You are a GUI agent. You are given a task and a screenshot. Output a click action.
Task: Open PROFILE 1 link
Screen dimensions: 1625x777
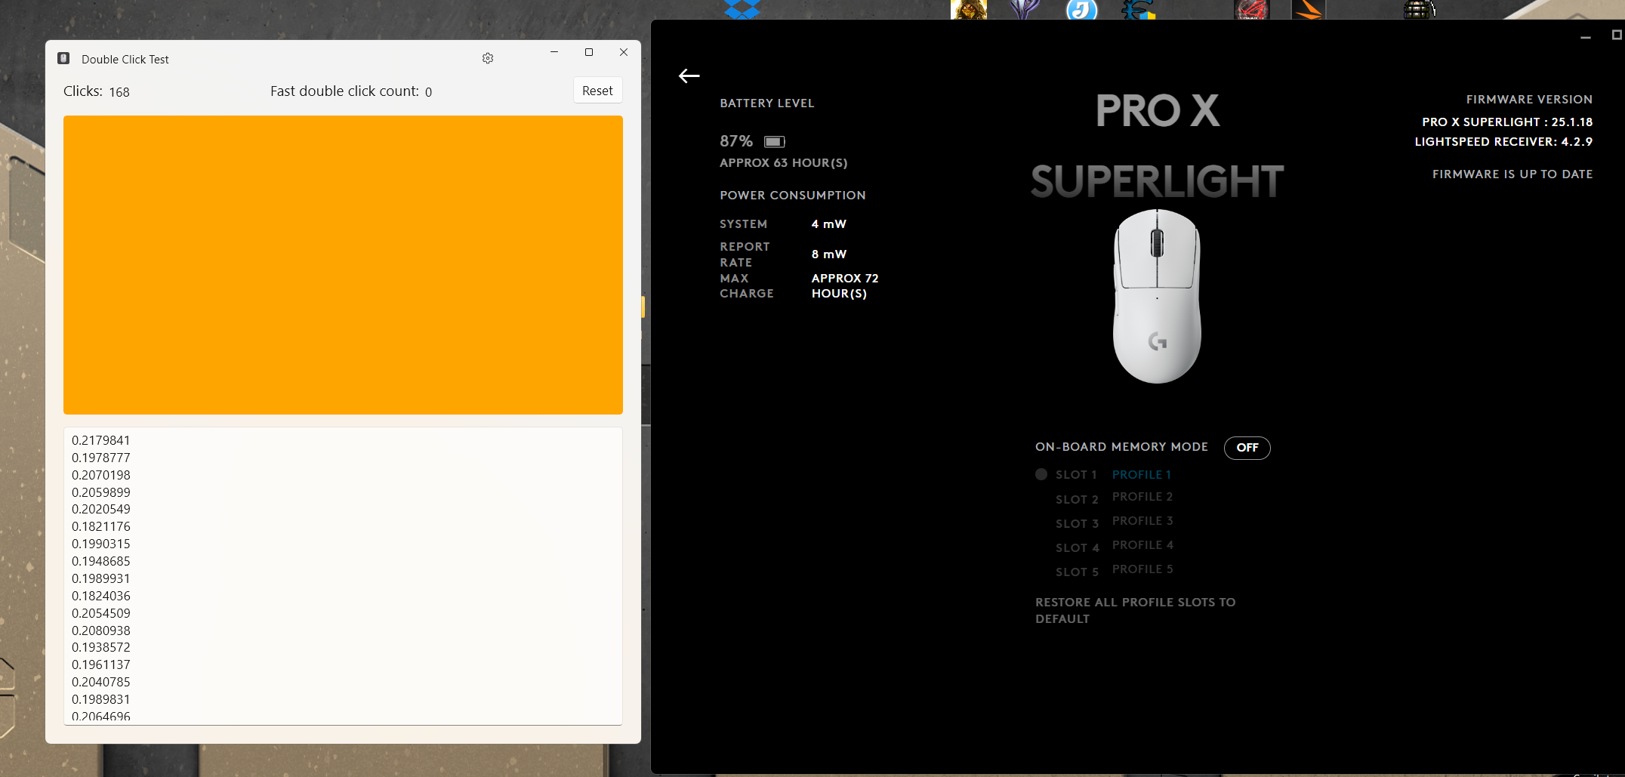pyautogui.click(x=1142, y=474)
